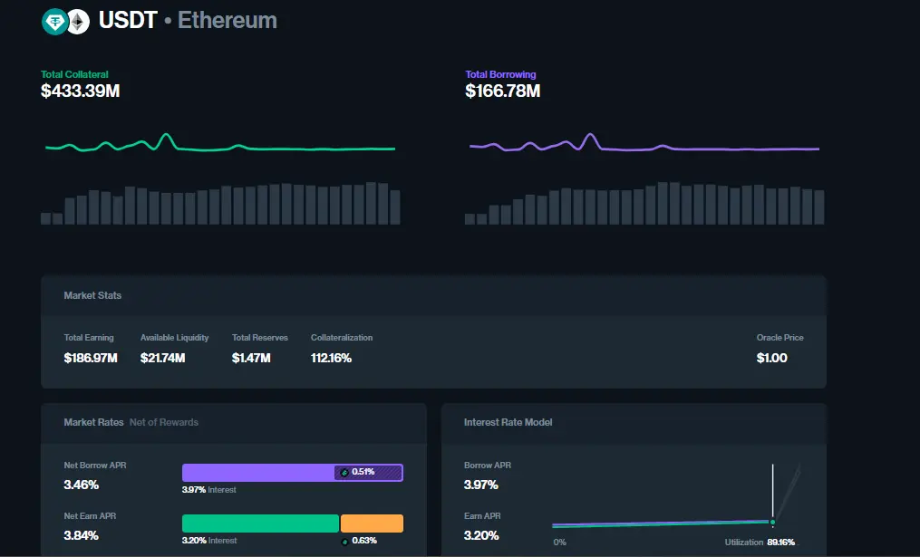
Task: Click the green Total Collateral line chart
Action: pos(220,144)
